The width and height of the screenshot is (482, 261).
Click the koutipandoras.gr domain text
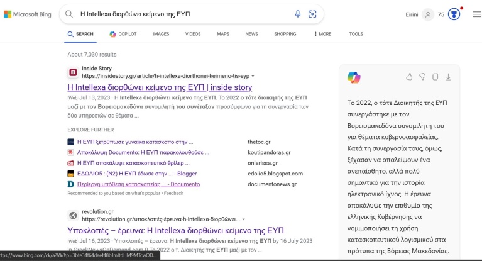[270, 152]
